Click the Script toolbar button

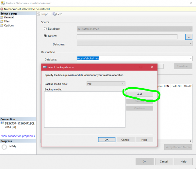tap(42, 14)
